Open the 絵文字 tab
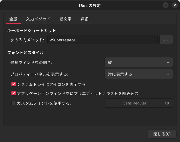 point(65,19)
